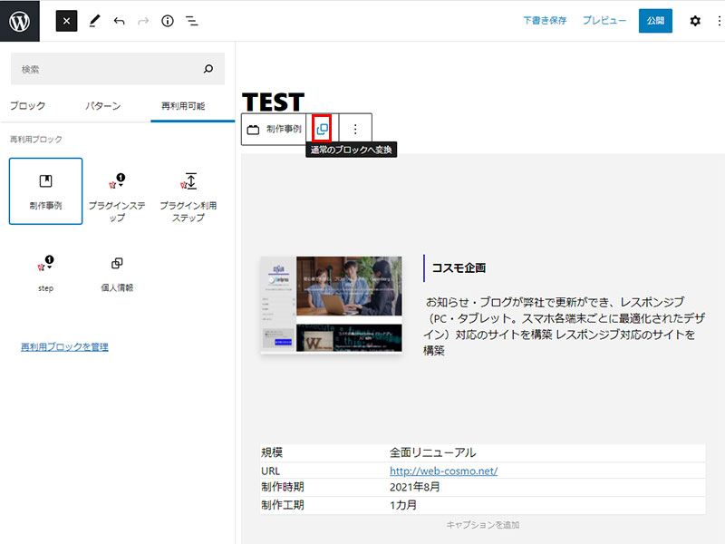Open the block options three-dot menu
This screenshot has height=544, width=725.
(x=355, y=130)
